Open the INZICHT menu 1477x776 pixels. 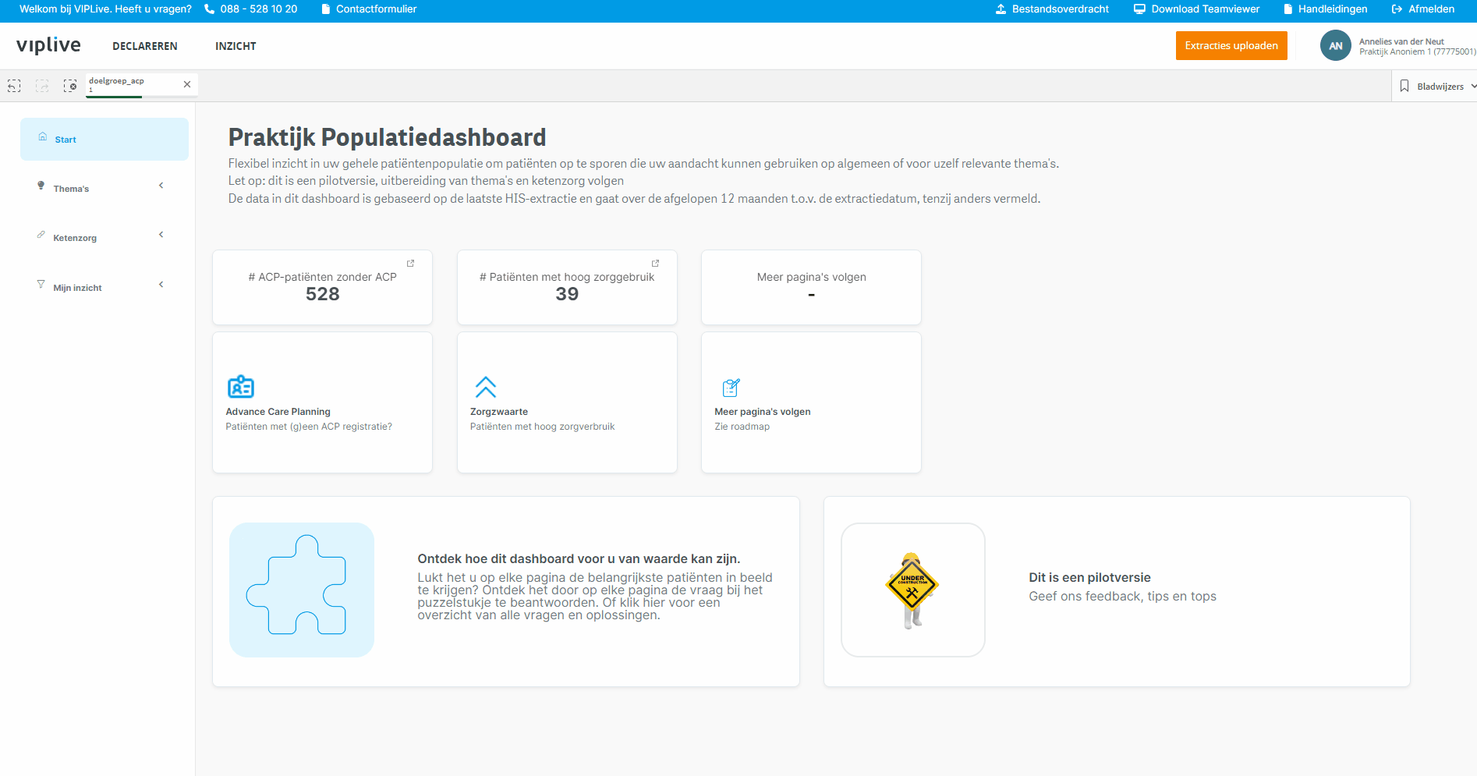pyautogui.click(x=236, y=46)
